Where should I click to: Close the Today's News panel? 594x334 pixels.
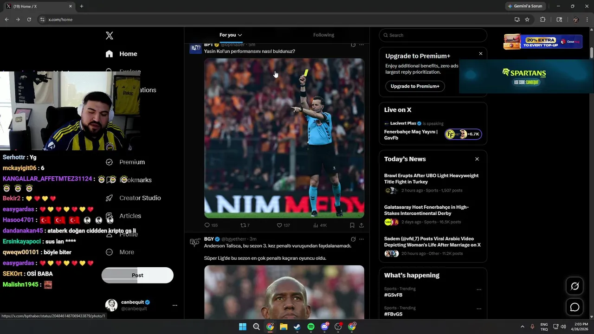[x=477, y=159]
